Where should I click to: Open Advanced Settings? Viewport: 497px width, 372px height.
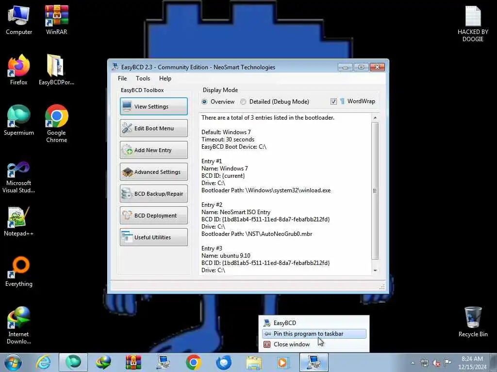[154, 172]
